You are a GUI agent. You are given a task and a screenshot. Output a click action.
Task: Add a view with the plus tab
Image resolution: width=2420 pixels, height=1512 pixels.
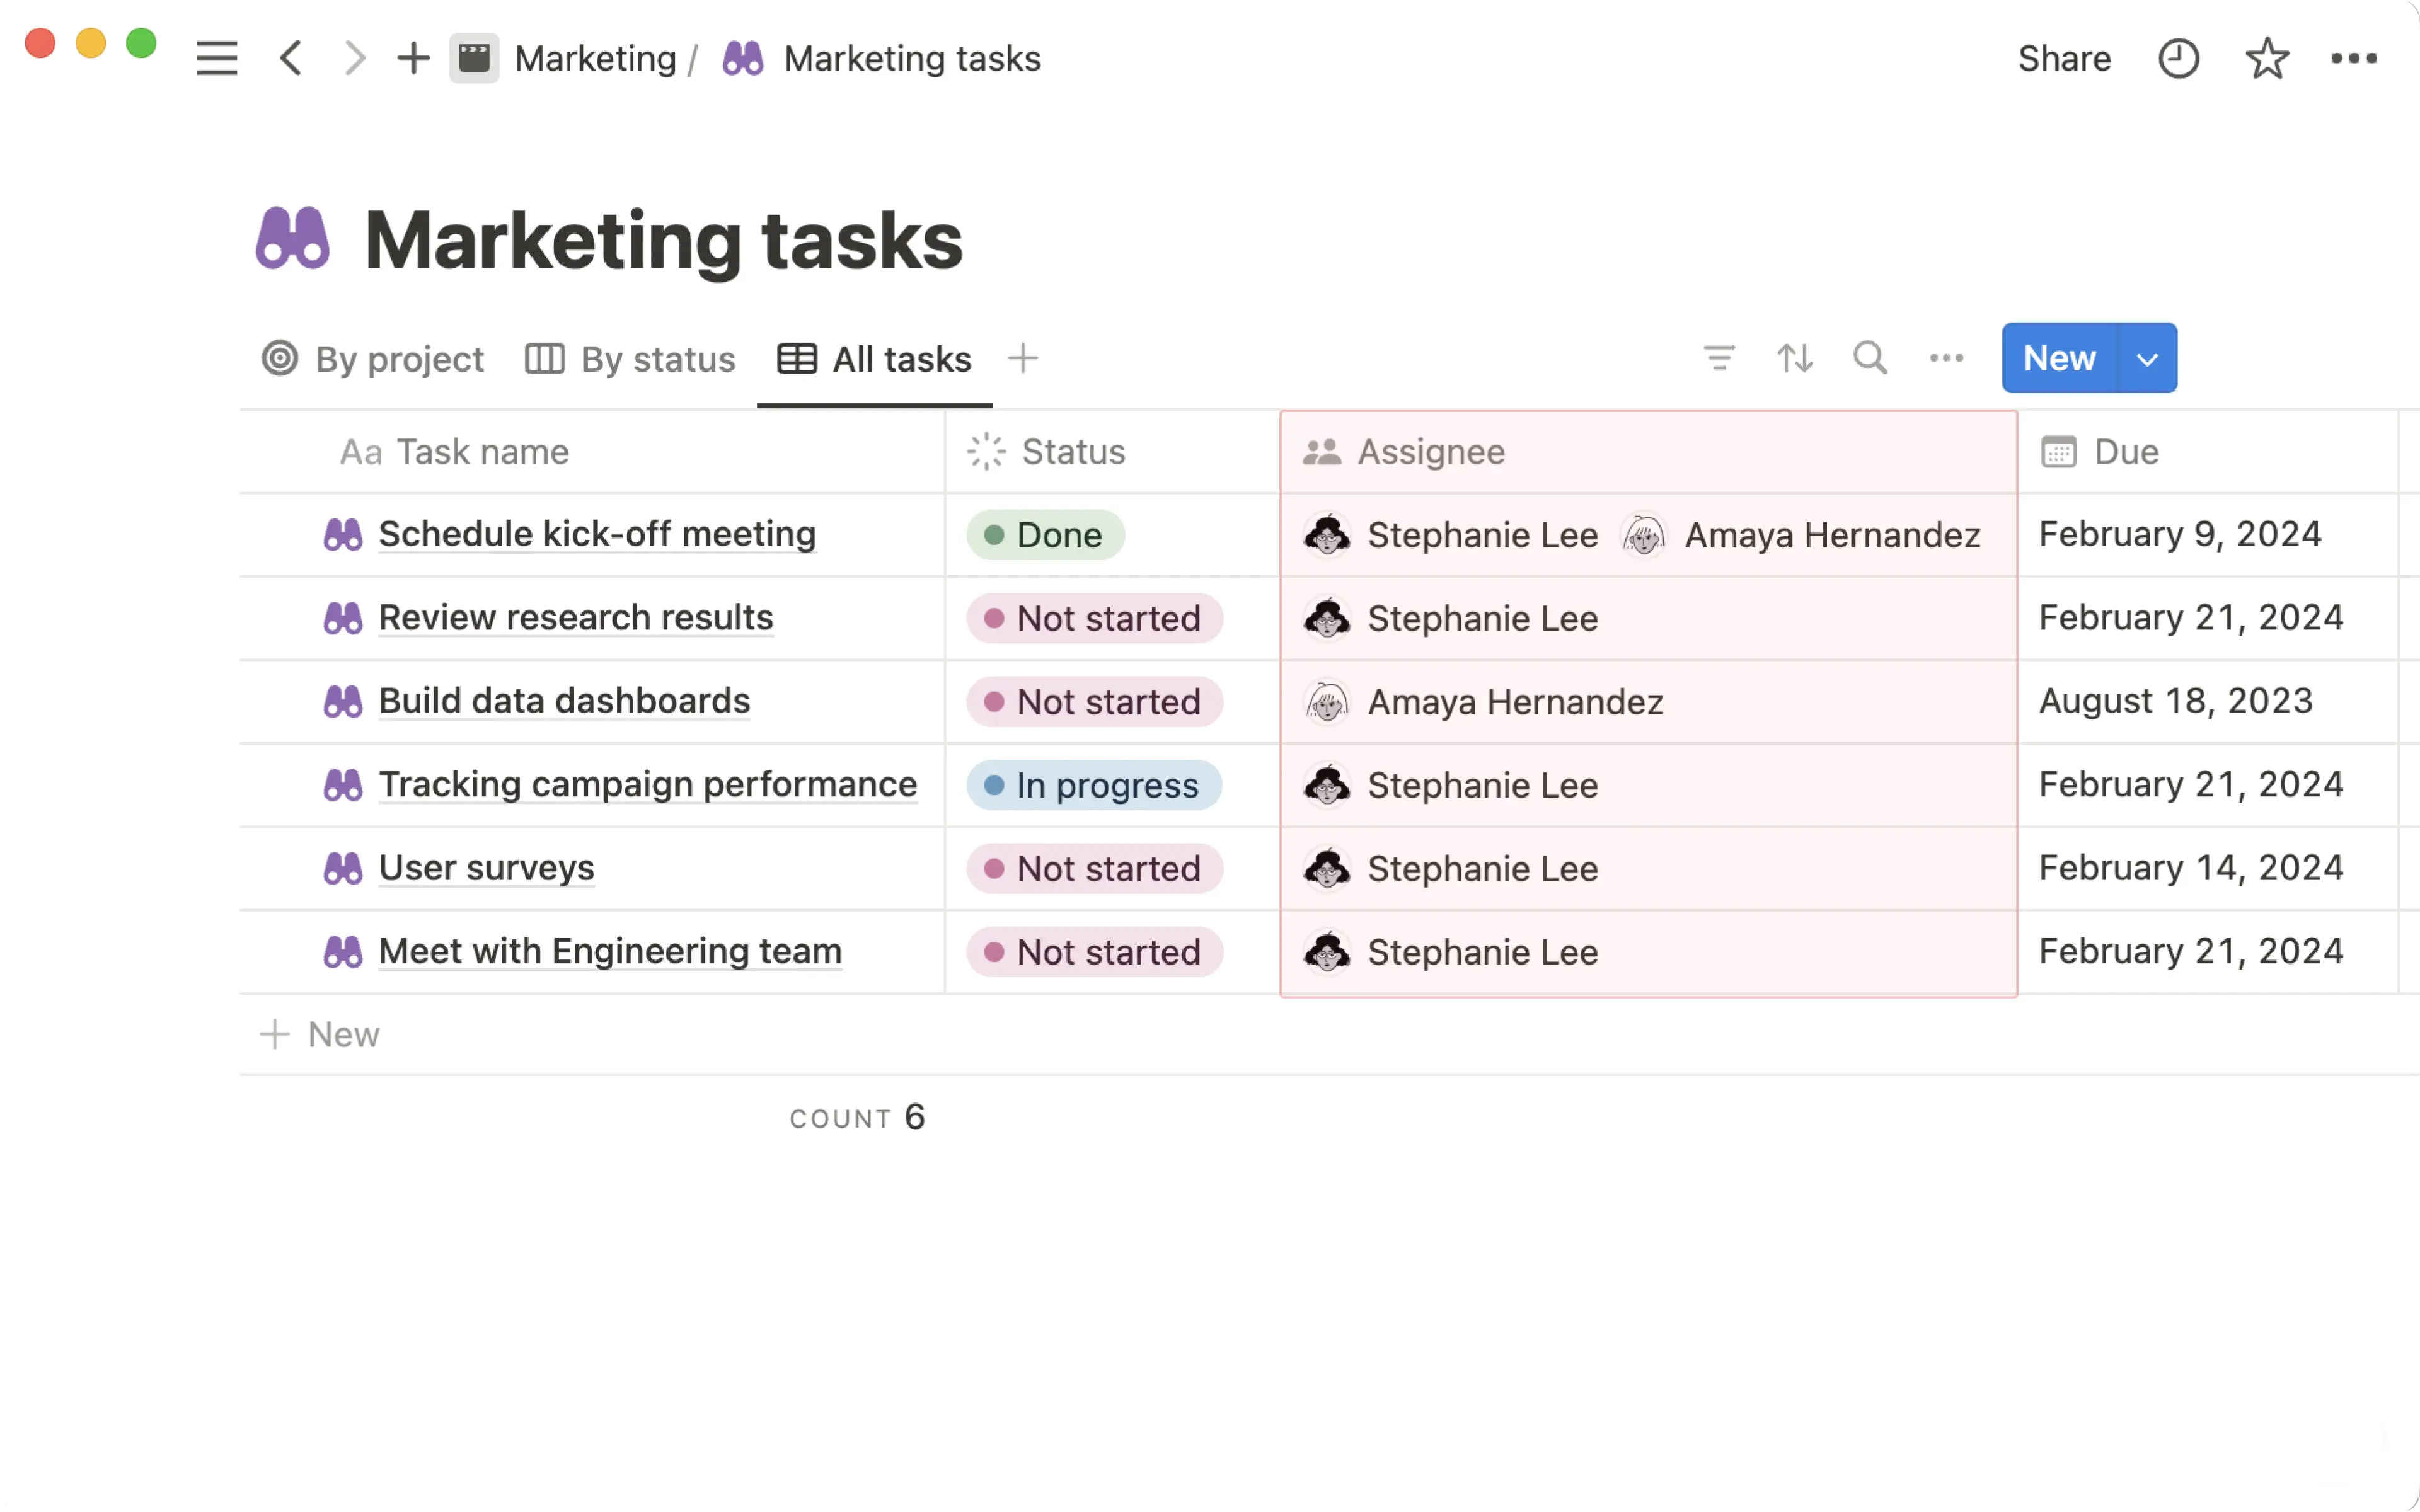(1023, 358)
